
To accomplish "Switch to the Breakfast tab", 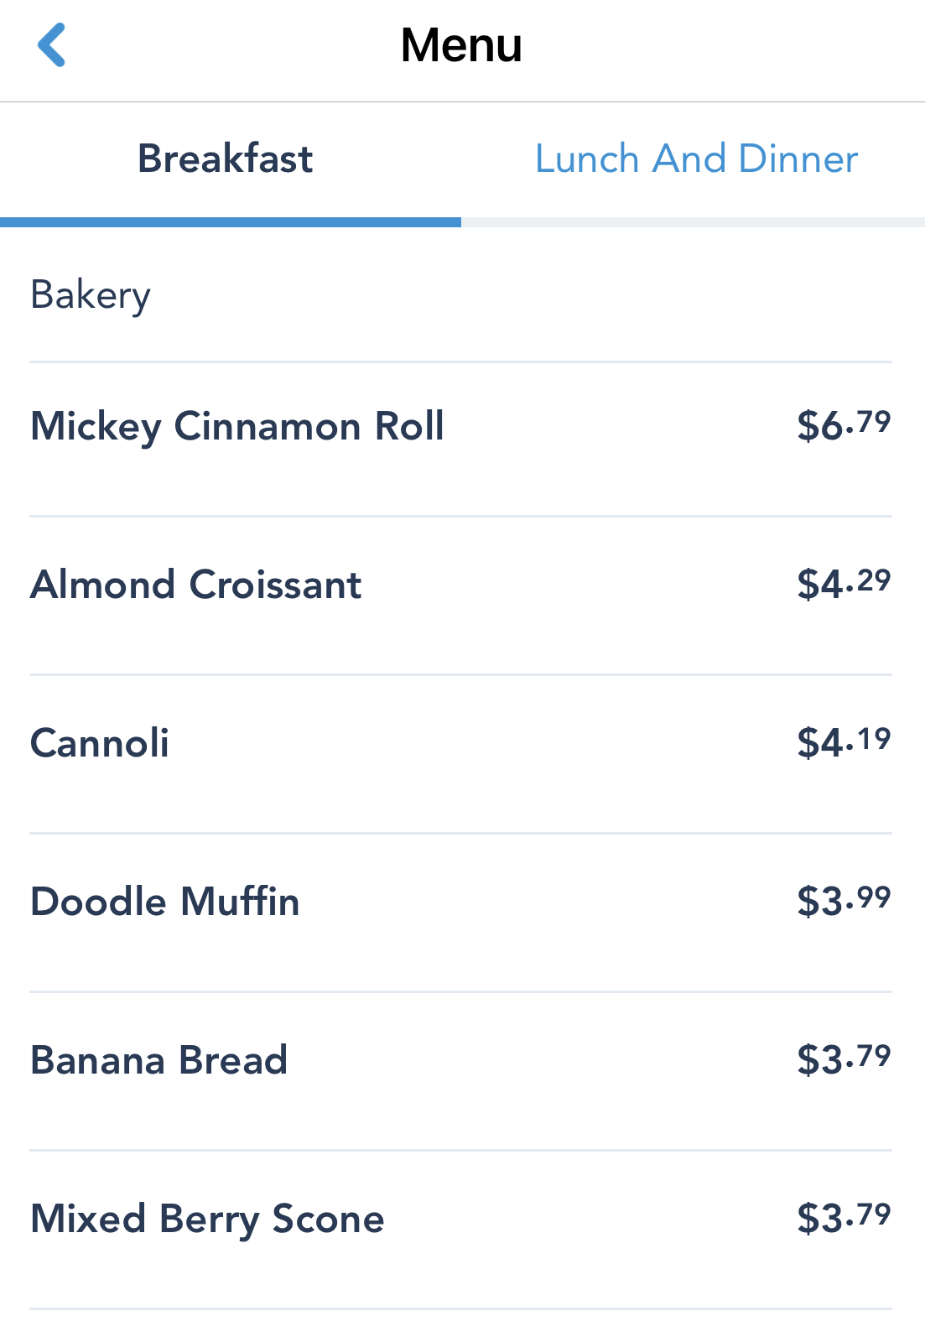I will tap(225, 159).
